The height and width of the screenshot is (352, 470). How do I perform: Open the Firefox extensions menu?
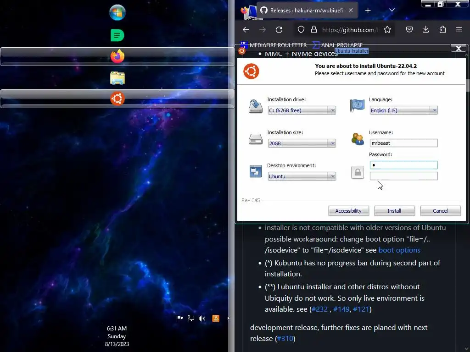(442, 29)
